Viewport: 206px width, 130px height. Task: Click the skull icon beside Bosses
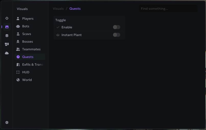click(18, 42)
